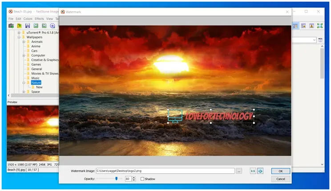This screenshot has height=191, width=331.
Task: Close the Watermark dialog
Action: [x=287, y=12]
